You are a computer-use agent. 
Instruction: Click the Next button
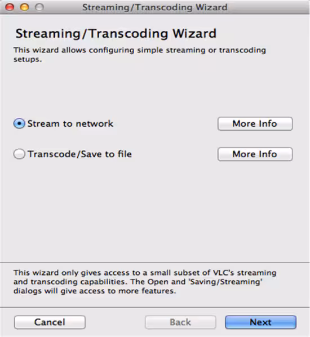[x=260, y=322]
